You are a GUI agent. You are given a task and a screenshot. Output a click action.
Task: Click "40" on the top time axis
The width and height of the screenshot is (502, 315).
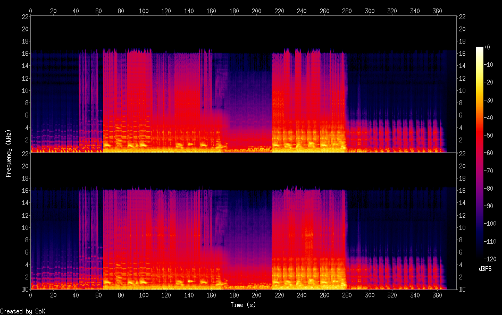[76, 11]
